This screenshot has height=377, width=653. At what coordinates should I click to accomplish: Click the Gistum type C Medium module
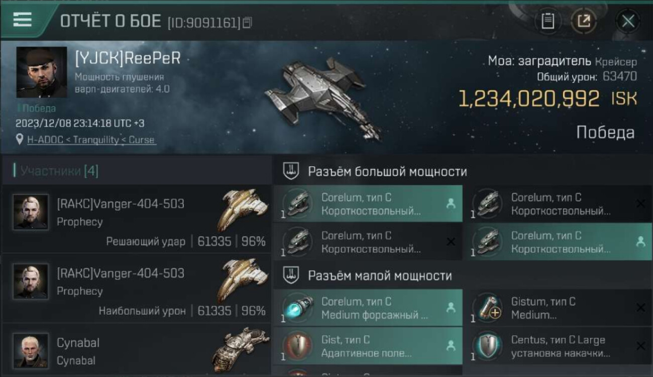[558, 308]
